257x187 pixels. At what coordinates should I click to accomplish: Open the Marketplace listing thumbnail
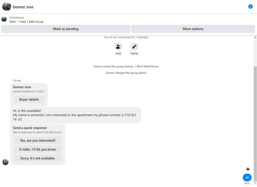coord(4,19)
